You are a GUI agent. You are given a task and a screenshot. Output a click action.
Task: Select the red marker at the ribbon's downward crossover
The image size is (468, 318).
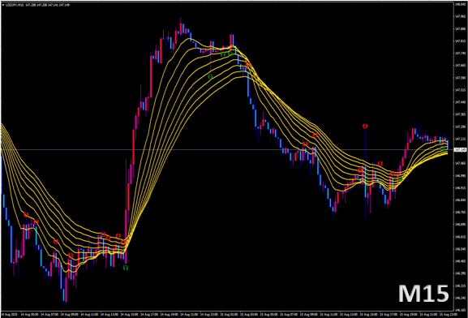pyautogui.click(x=247, y=65)
